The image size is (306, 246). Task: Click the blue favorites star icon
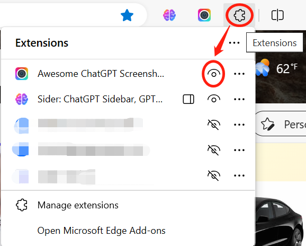click(127, 15)
